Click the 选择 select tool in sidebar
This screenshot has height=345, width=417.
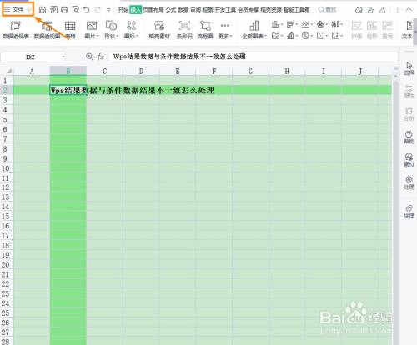[409, 68]
